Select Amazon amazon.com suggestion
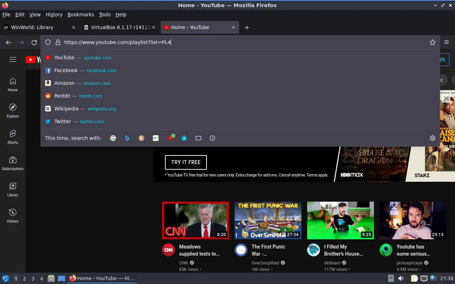The image size is (455, 284). click(240, 83)
